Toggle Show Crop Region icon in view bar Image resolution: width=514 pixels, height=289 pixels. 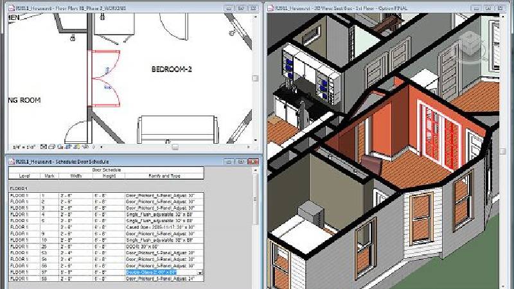point(76,147)
